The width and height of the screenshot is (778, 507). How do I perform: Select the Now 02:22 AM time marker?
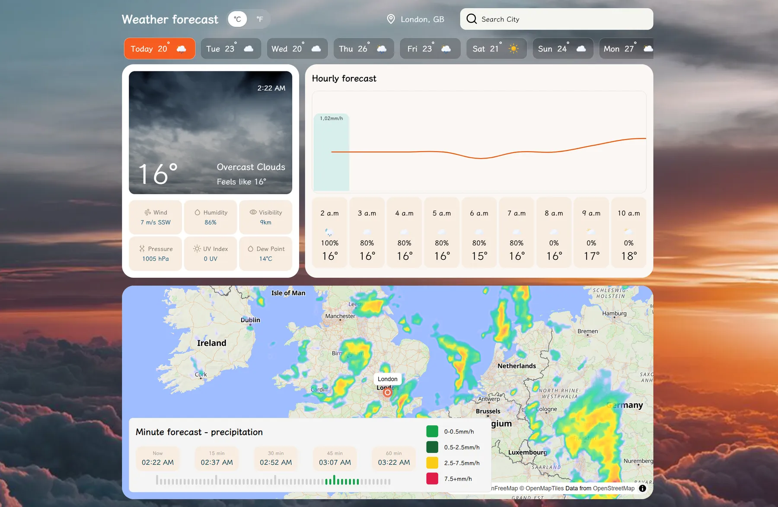[158, 459]
